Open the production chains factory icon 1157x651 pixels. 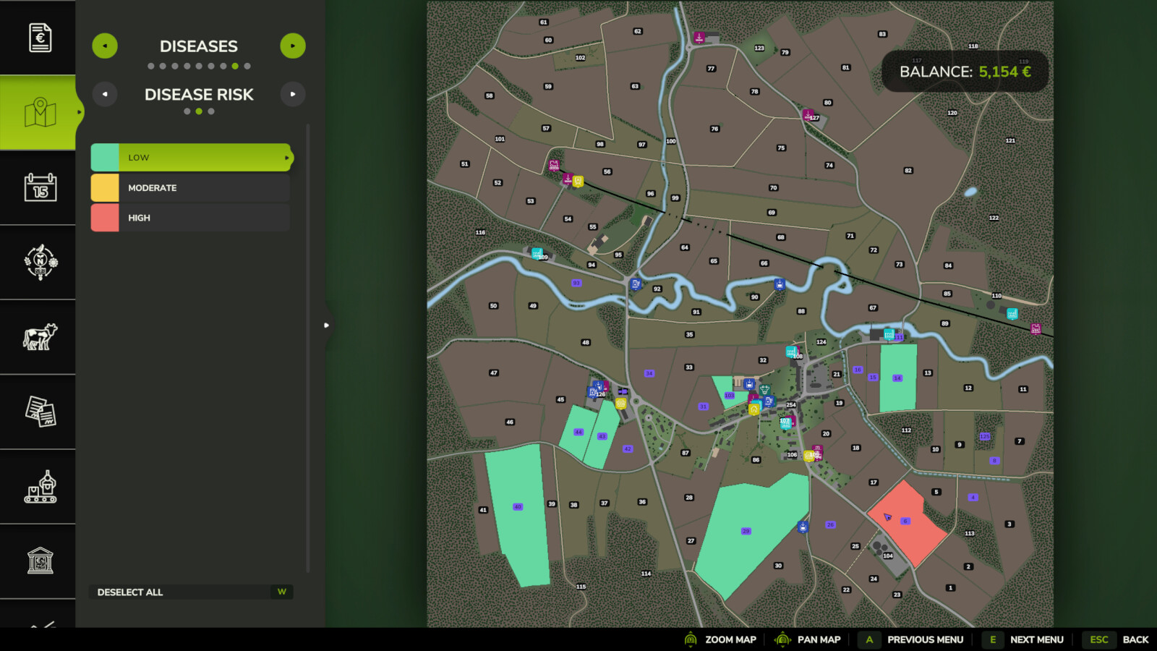[40, 487]
